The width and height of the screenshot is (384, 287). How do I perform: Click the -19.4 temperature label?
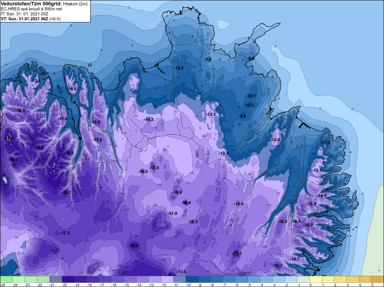186,203
